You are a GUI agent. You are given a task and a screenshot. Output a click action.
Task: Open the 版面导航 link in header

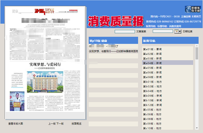(x=151, y=26)
